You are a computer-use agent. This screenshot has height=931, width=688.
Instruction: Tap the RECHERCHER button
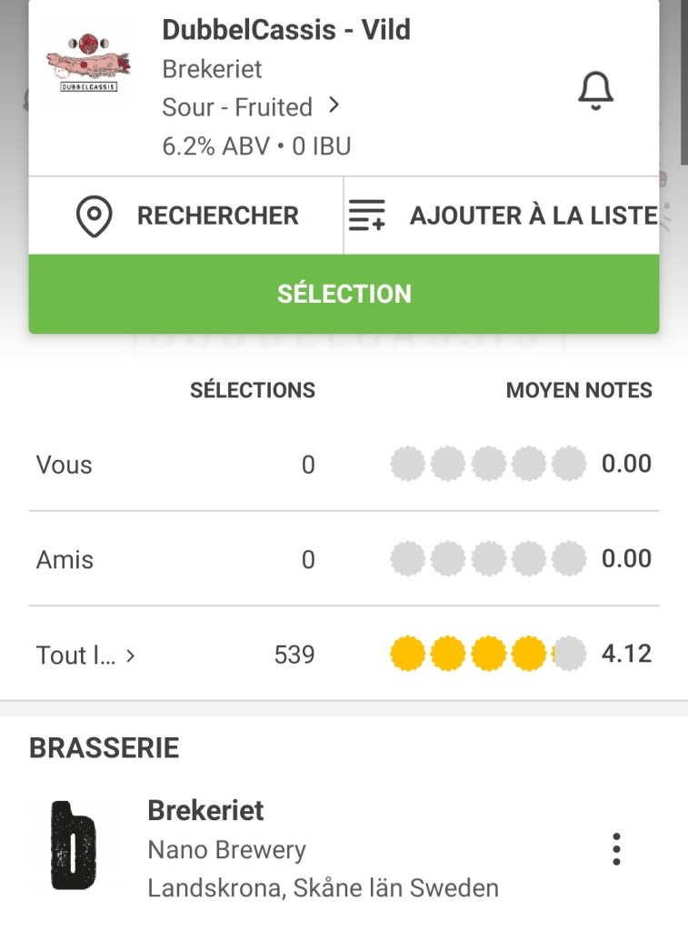[217, 216]
